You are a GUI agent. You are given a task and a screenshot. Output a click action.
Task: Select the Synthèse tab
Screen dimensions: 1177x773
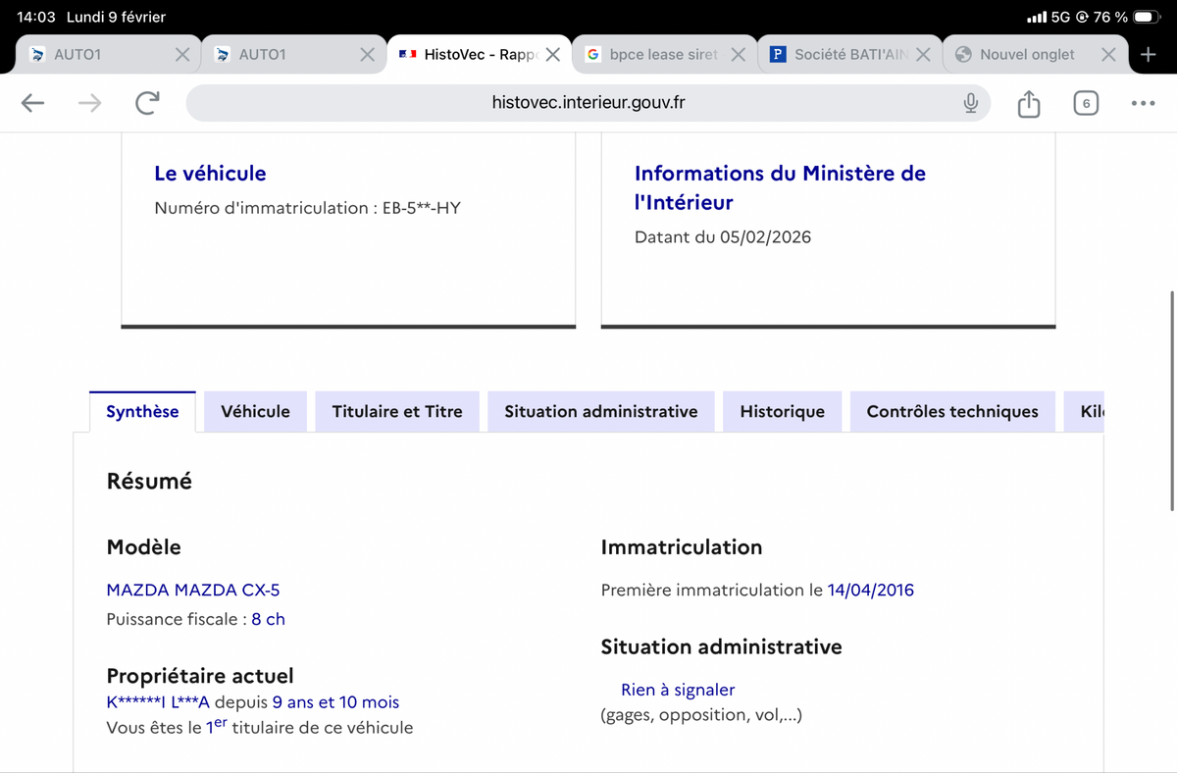click(142, 412)
